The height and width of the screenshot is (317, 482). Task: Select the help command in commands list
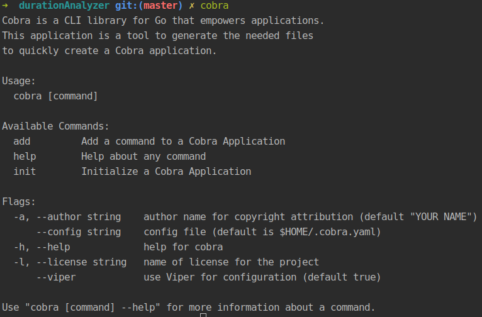coord(25,157)
